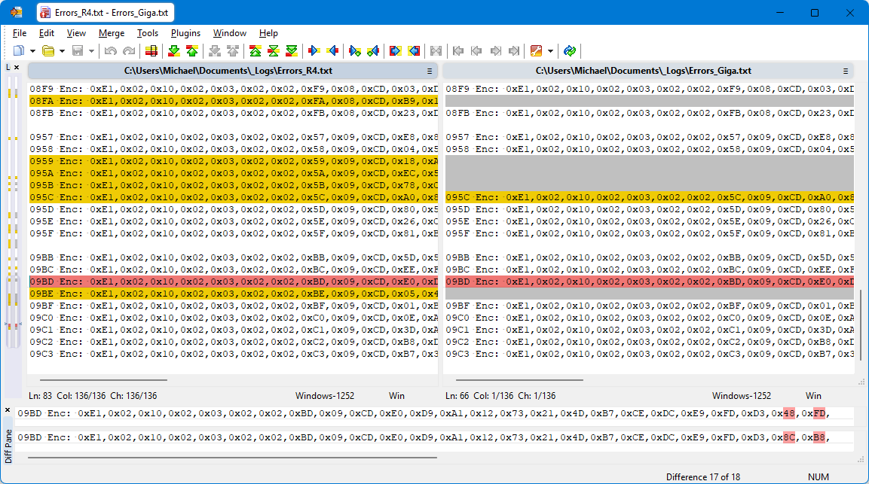
Task: Expand the Open dropdown arrow
Action: point(62,51)
